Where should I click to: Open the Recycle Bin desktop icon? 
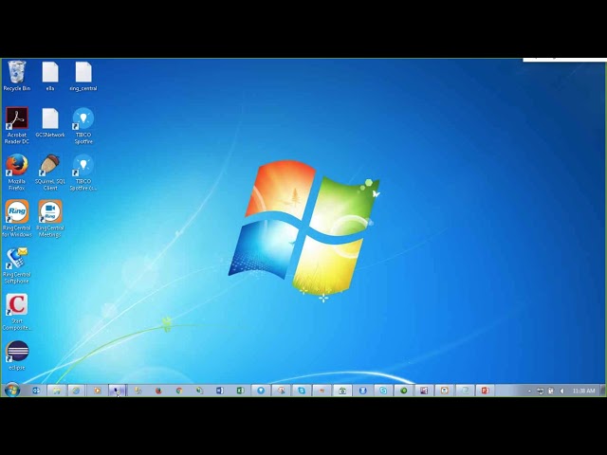[x=17, y=76]
